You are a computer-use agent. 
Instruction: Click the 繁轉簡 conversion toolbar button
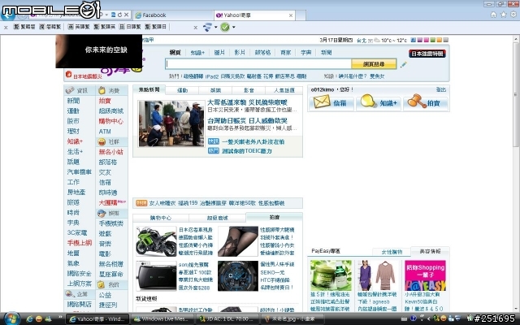tap(24, 27)
